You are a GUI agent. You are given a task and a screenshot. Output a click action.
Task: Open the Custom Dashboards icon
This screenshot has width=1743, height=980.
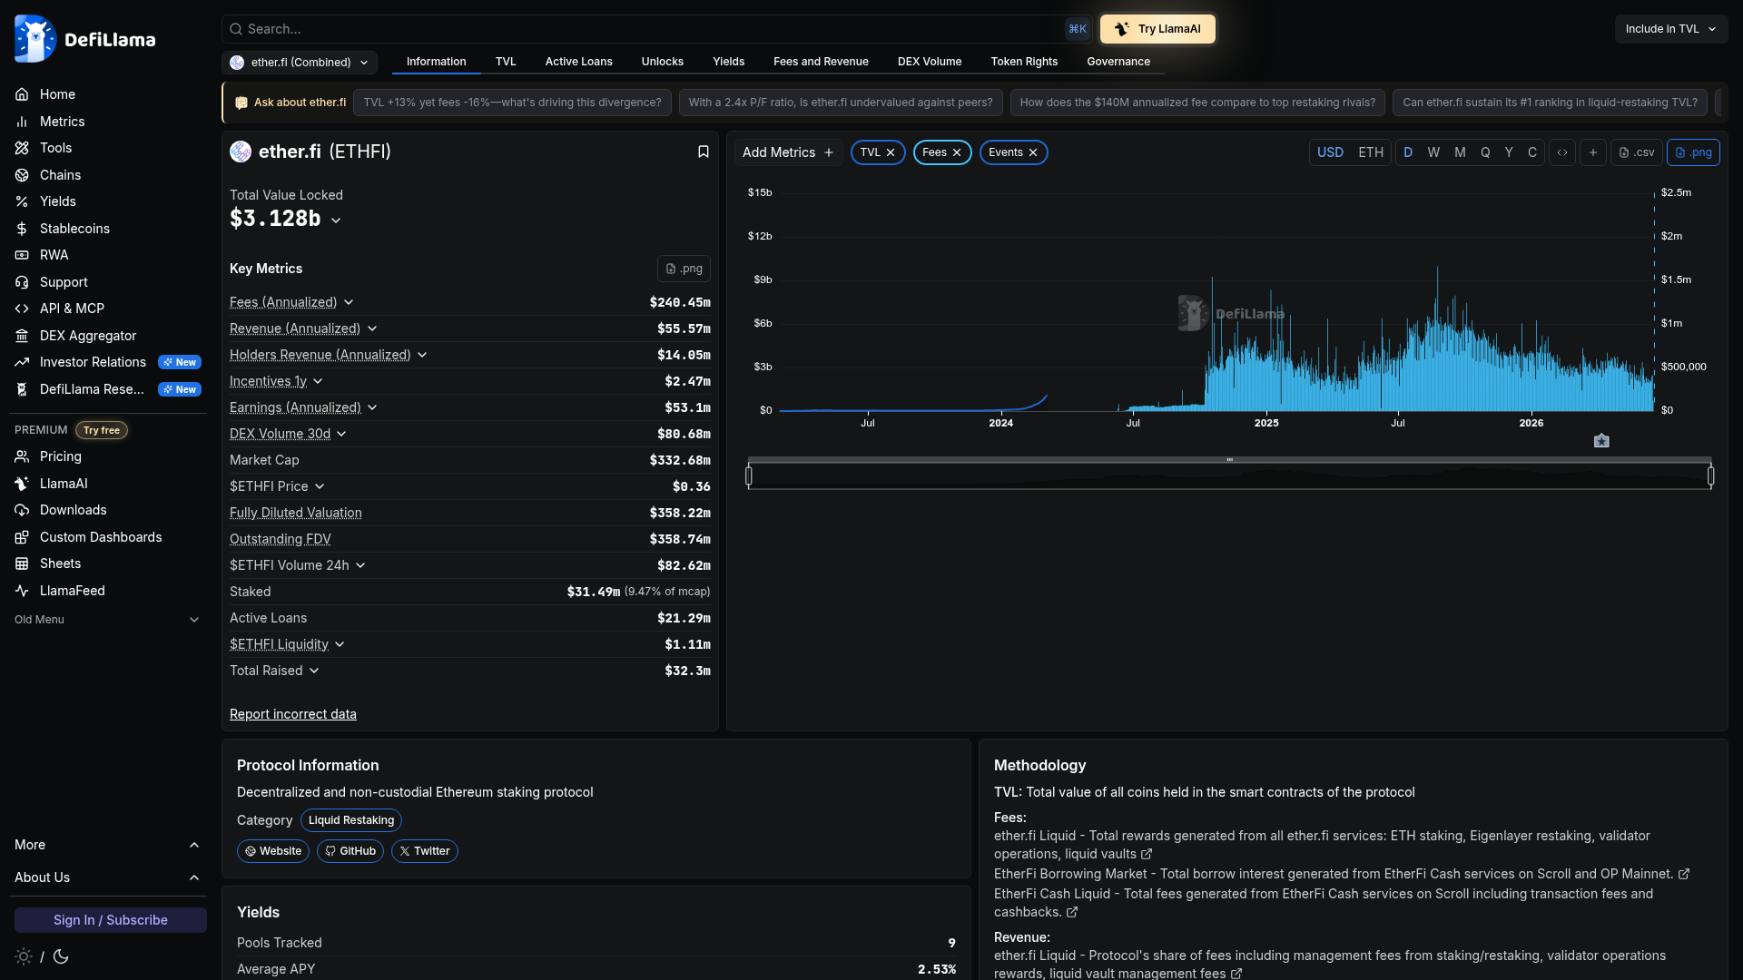(x=22, y=537)
